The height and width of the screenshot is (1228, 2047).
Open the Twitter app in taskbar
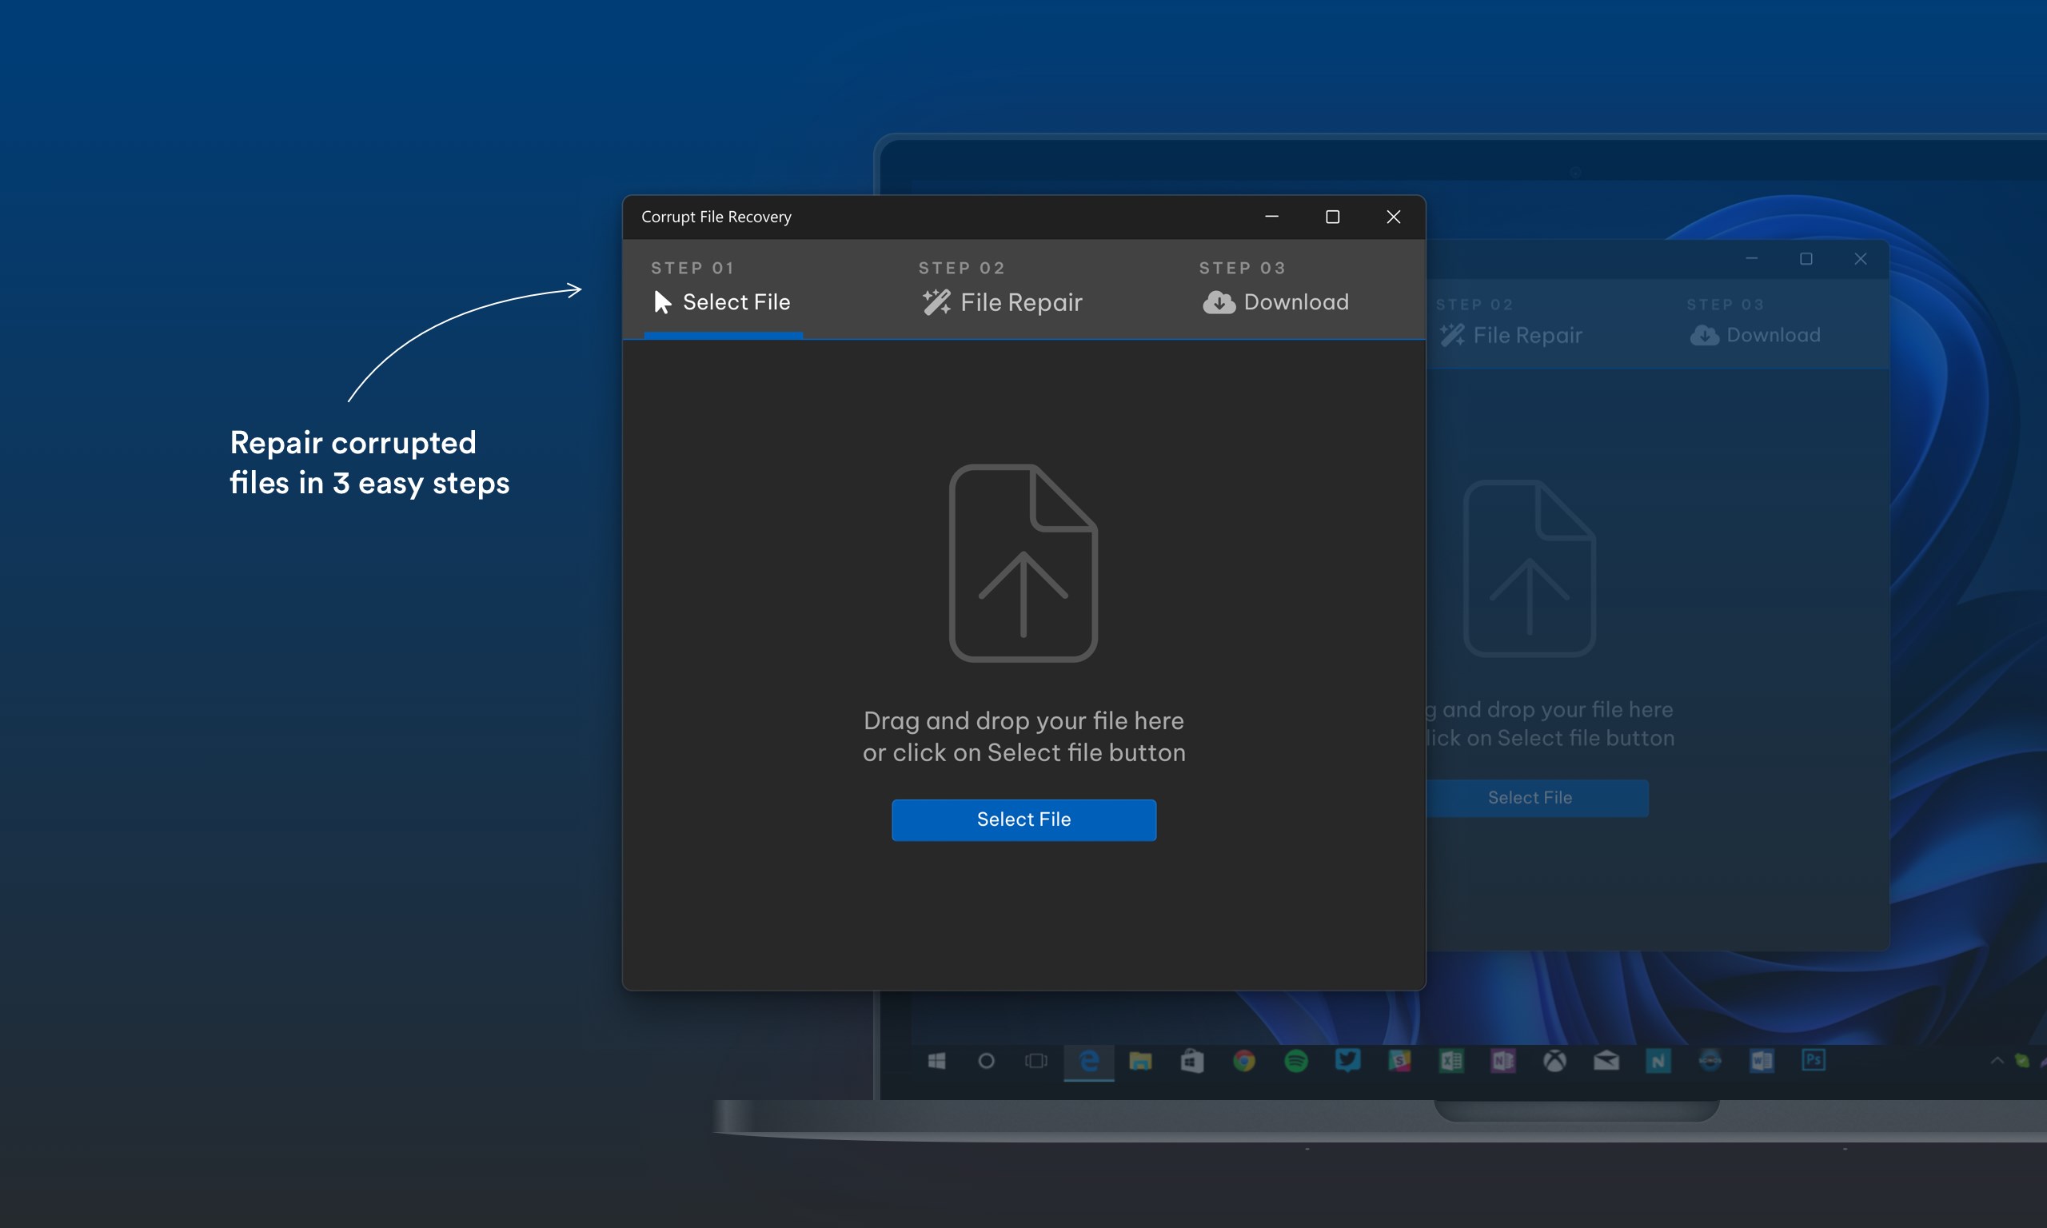(1347, 1060)
